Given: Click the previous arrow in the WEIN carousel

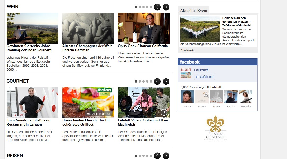Looking at the screenshot, I should click(157, 7).
